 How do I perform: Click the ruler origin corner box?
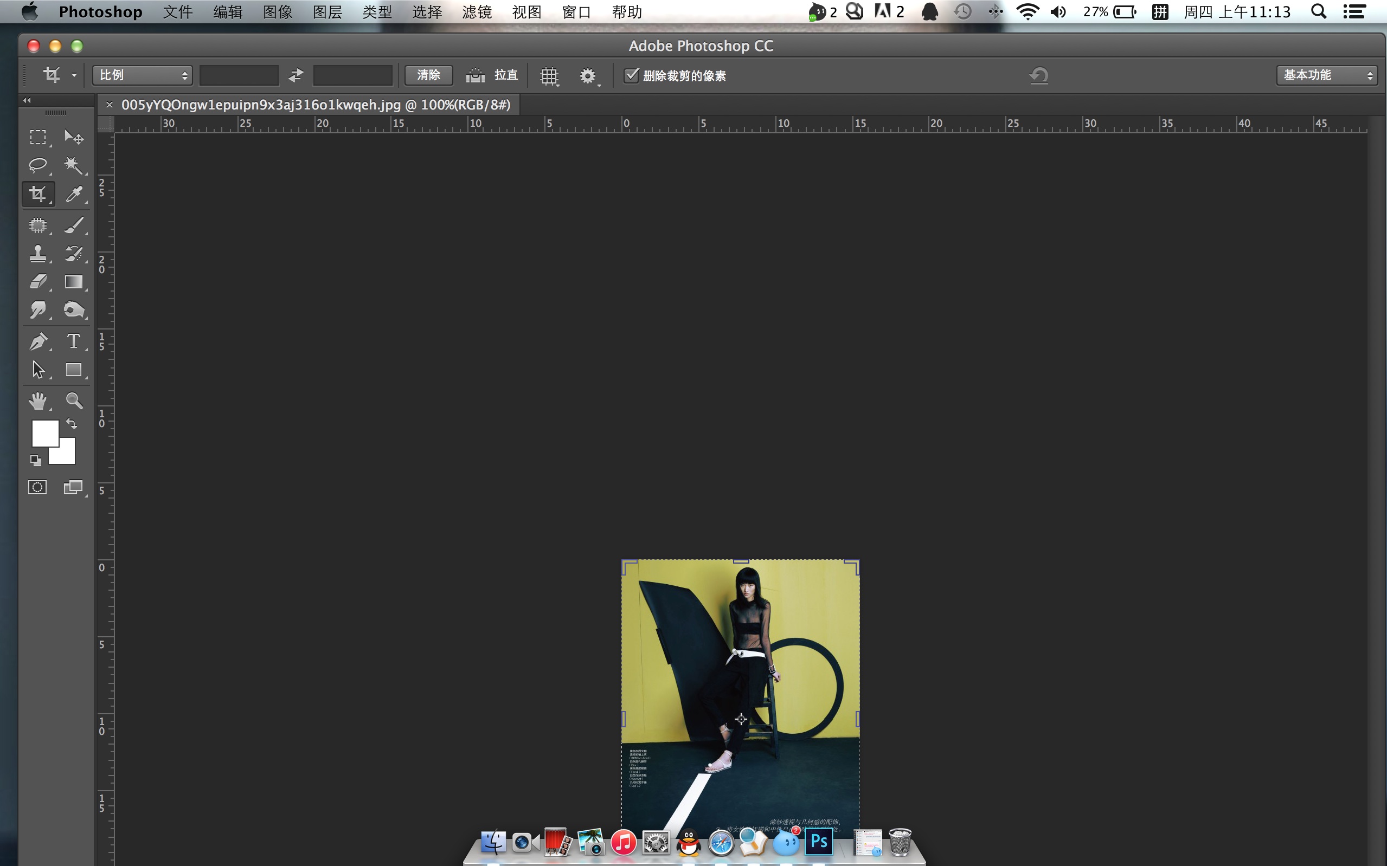coord(105,124)
